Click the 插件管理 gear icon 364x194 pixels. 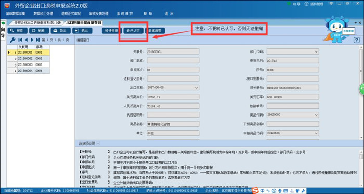pos(307,4)
